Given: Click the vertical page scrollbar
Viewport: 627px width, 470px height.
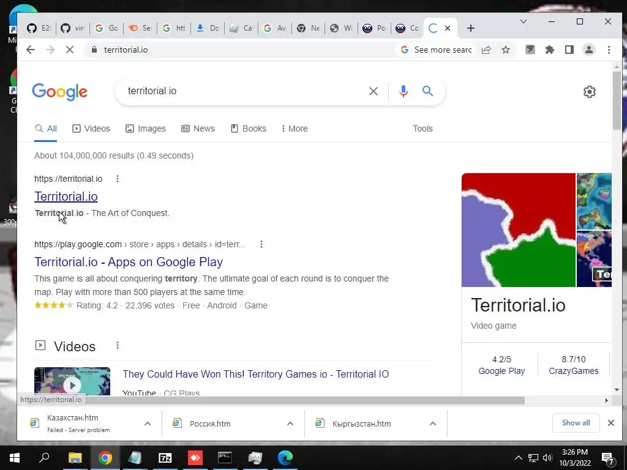Looking at the screenshot, I should click(617, 100).
